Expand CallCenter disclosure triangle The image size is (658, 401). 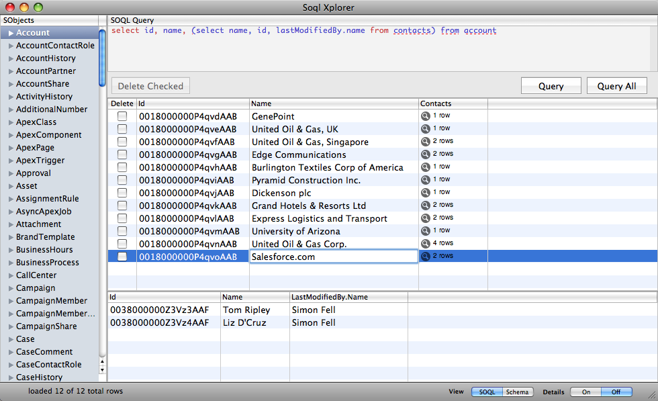coord(11,275)
